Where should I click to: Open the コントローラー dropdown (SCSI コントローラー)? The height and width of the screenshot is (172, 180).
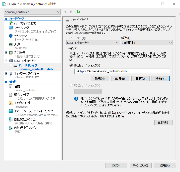pyautogui.click(x=93, y=43)
